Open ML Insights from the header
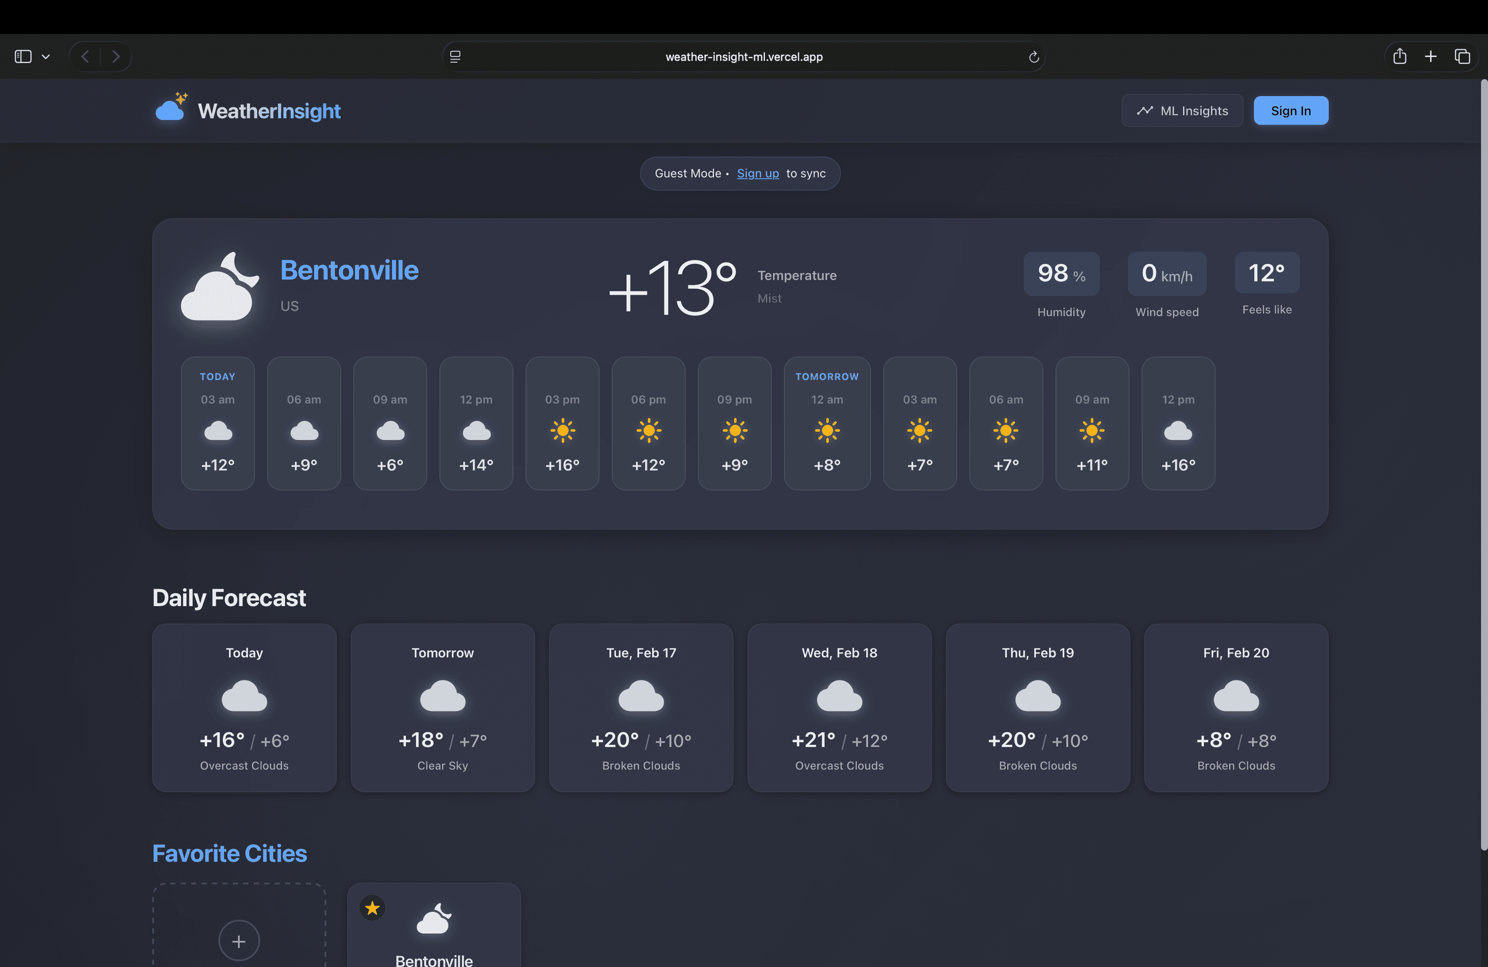The height and width of the screenshot is (967, 1488). click(1182, 110)
